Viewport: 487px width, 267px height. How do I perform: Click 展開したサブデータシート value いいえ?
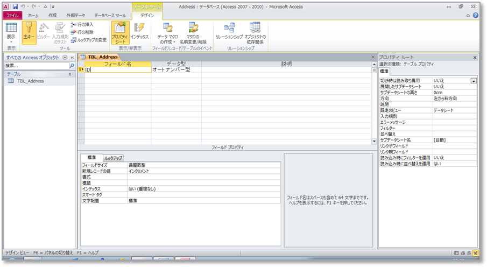[455, 87]
